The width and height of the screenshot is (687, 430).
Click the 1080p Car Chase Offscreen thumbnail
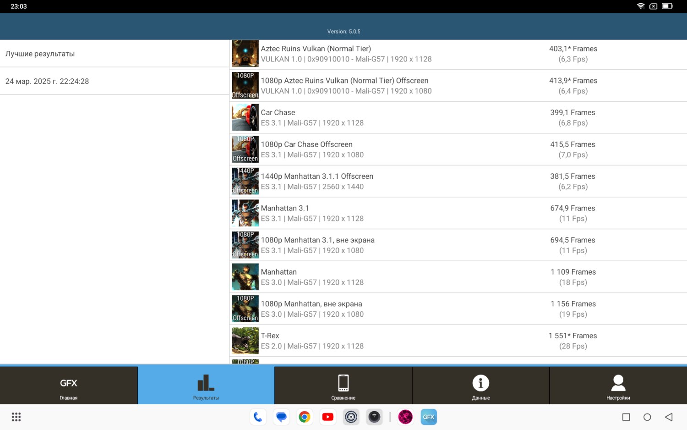(245, 149)
